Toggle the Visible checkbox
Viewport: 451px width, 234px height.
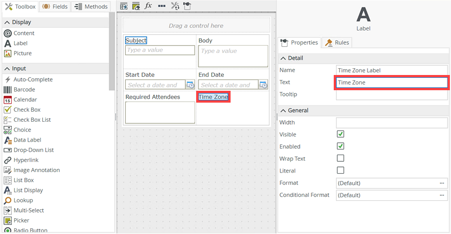click(x=341, y=134)
